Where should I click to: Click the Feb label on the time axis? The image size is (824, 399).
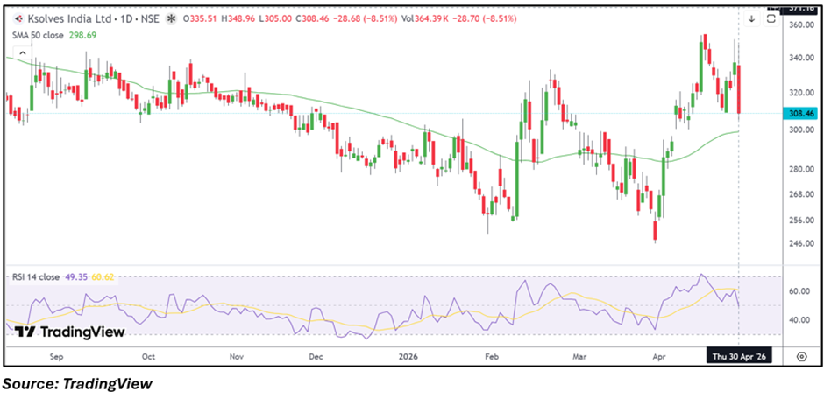tap(491, 357)
